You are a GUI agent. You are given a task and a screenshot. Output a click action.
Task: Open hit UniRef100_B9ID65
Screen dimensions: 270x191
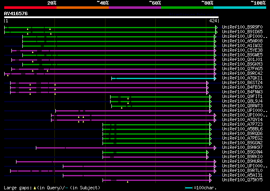tap(242, 32)
